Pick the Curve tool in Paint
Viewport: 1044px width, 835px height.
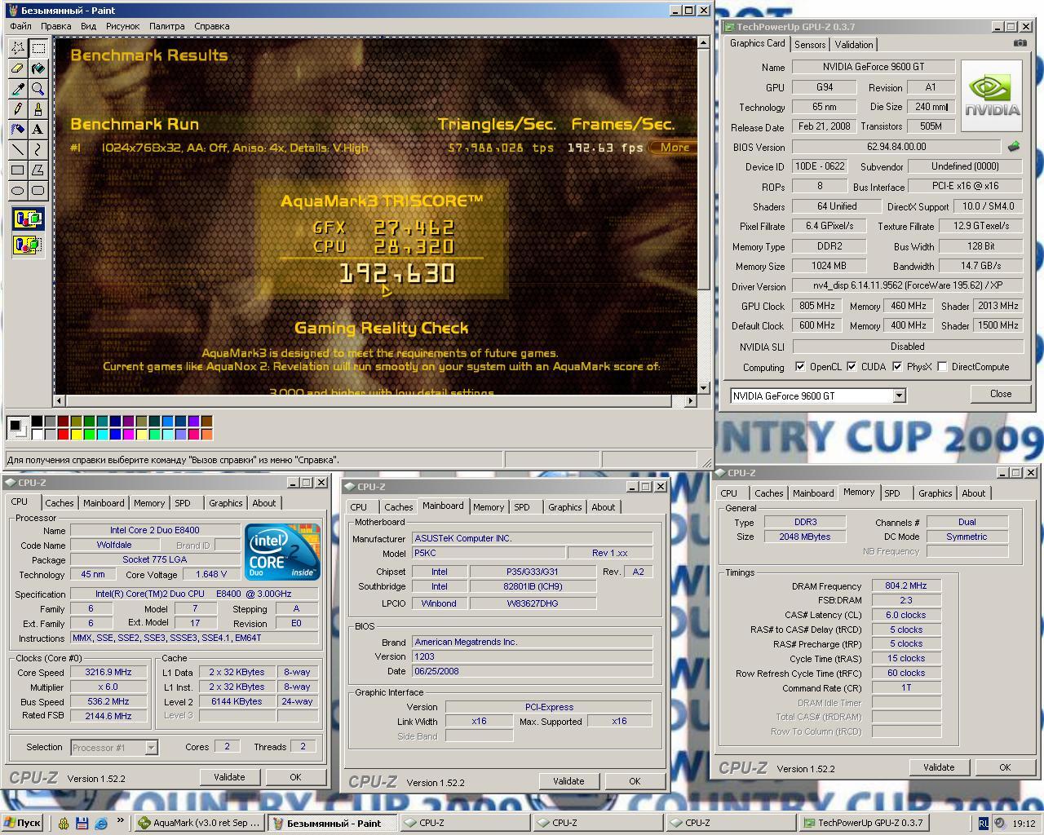point(38,150)
